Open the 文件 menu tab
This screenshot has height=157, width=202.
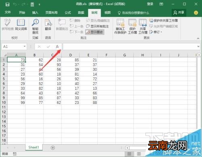[8, 12]
